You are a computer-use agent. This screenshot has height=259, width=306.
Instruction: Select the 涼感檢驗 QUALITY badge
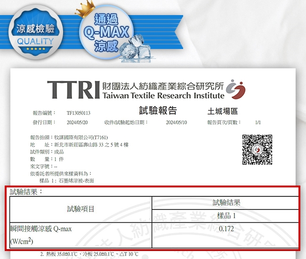click(35, 34)
